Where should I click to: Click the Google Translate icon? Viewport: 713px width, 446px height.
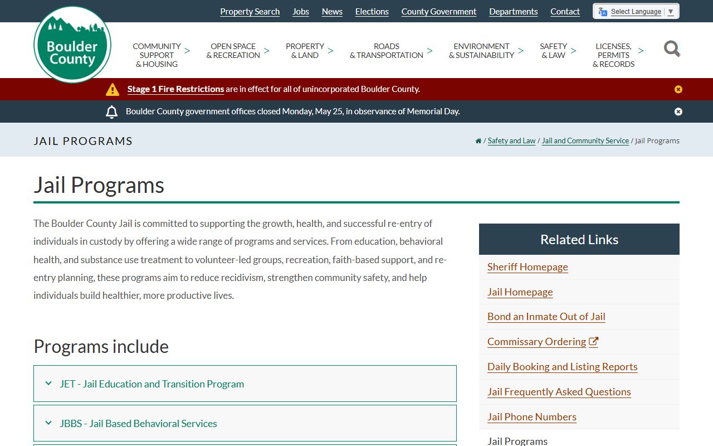click(603, 12)
